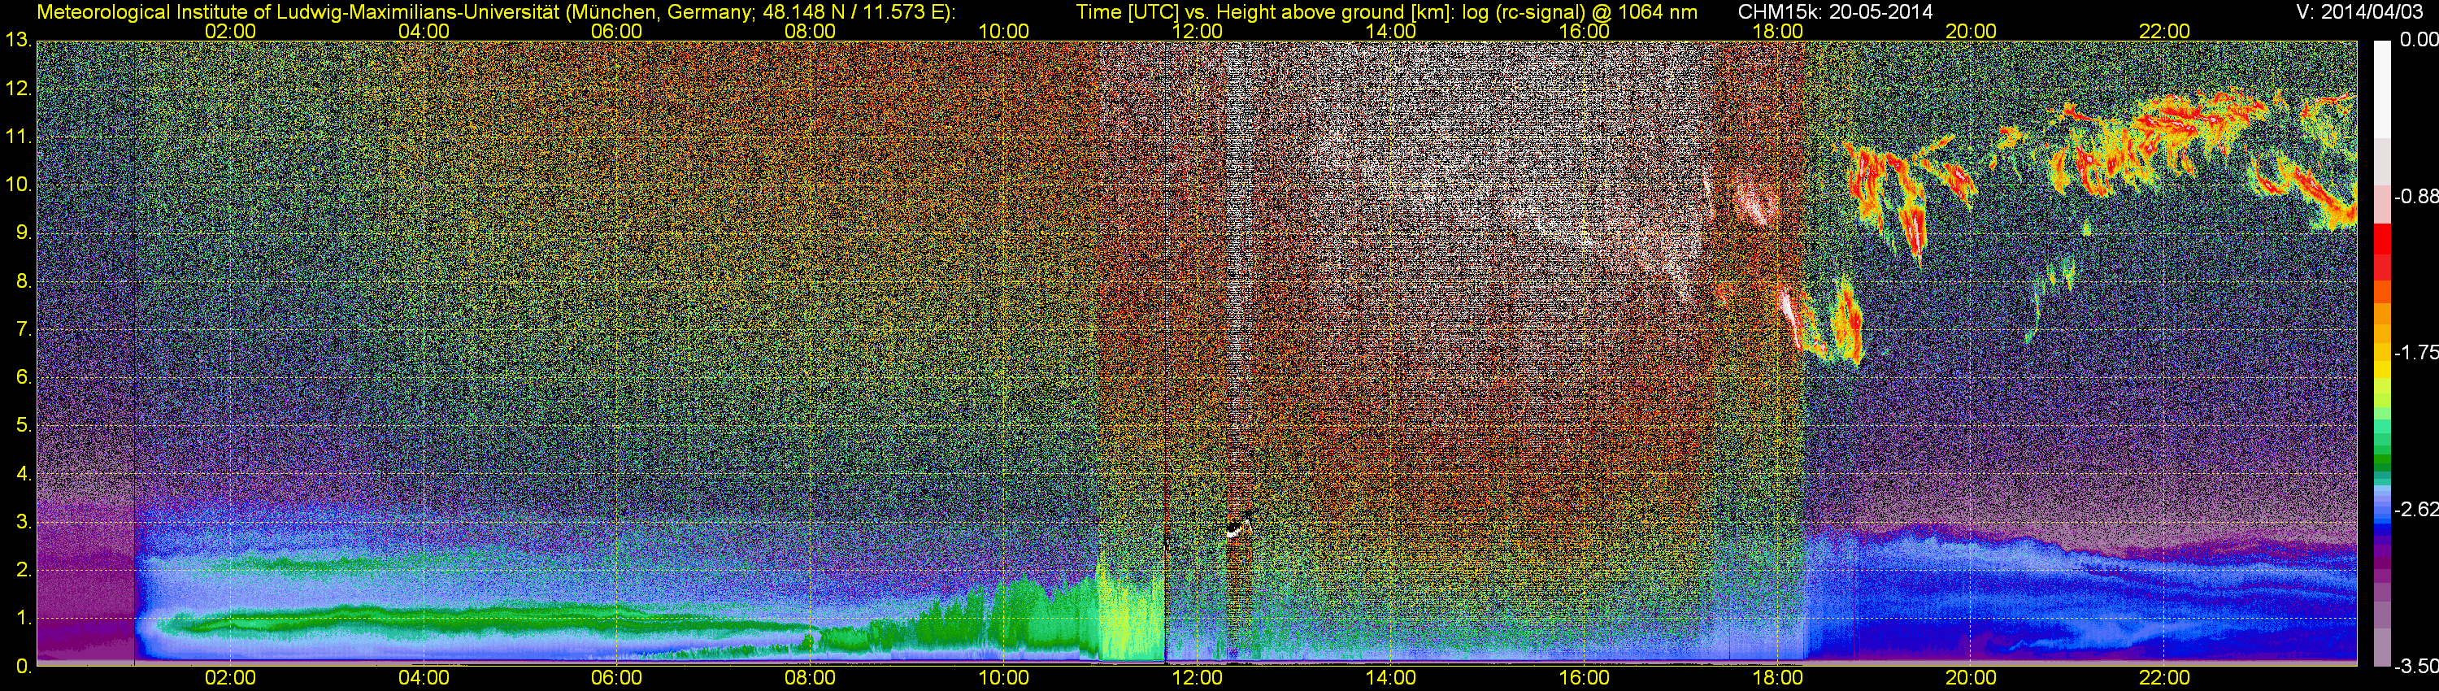Click 10:00 on the bottom time axis
This screenshot has width=2439, height=691.
click(1003, 678)
